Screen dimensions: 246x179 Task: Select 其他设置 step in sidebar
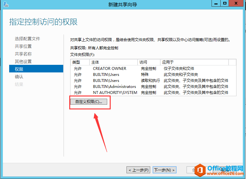tap(23, 61)
